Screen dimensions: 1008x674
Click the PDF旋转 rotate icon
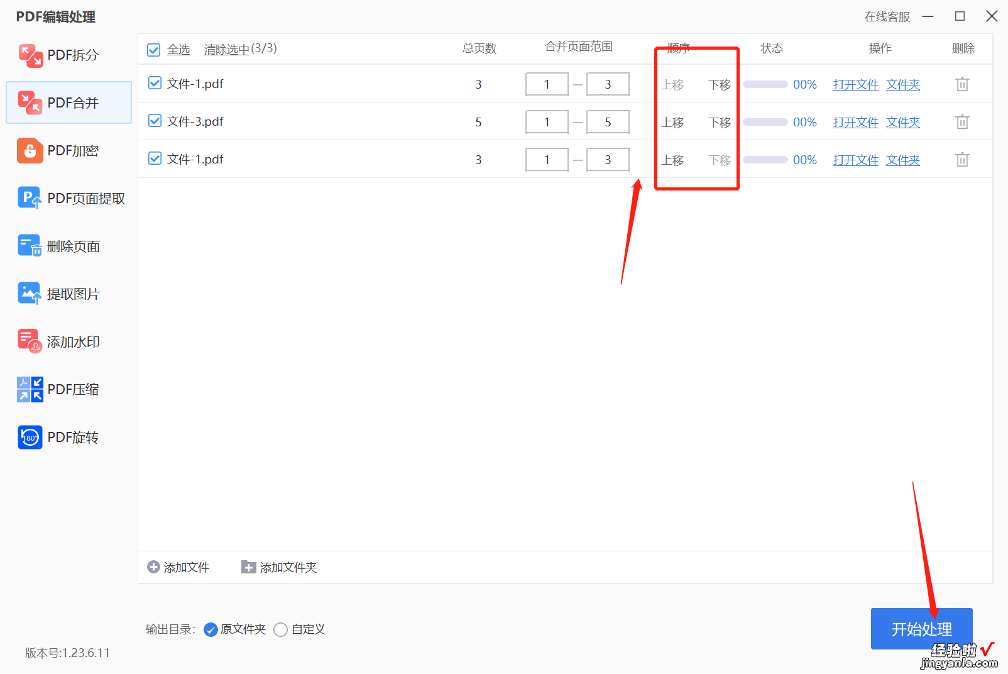pos(30,437)
